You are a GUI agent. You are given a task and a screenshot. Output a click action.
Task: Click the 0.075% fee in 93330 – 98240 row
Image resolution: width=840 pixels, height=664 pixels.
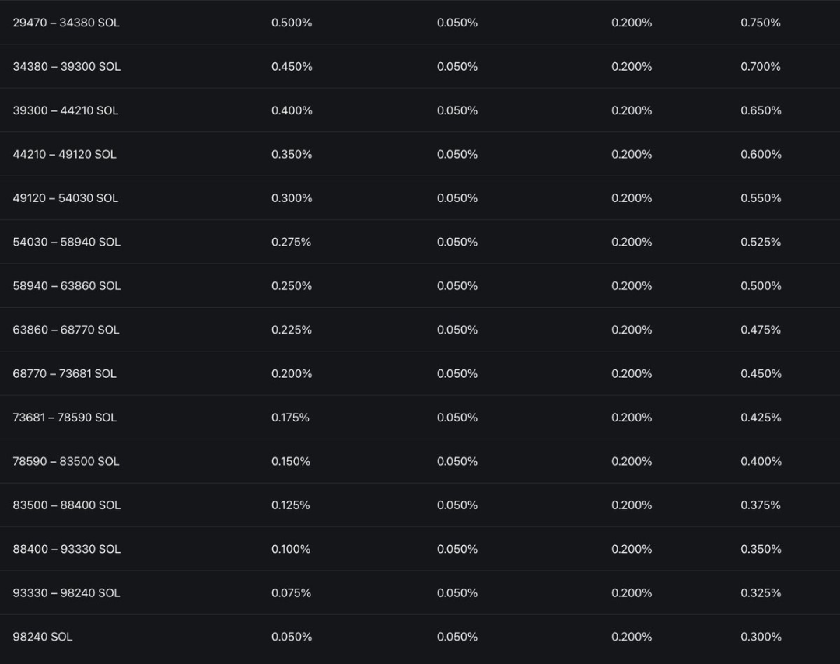click(291, 593)
